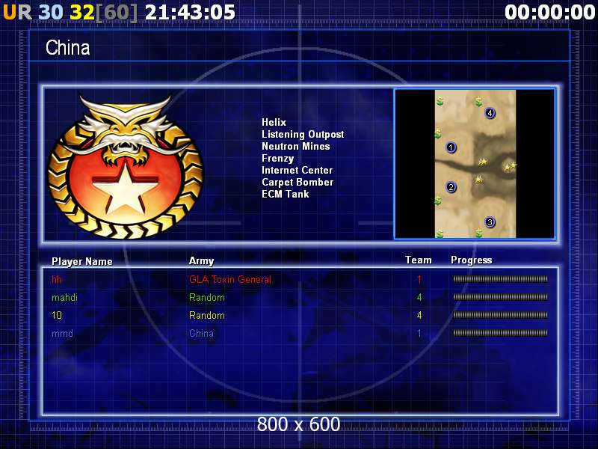Viewport: 598px width, 449px height.
Task: Click mahdi player's progress bar
Action: 500,297
